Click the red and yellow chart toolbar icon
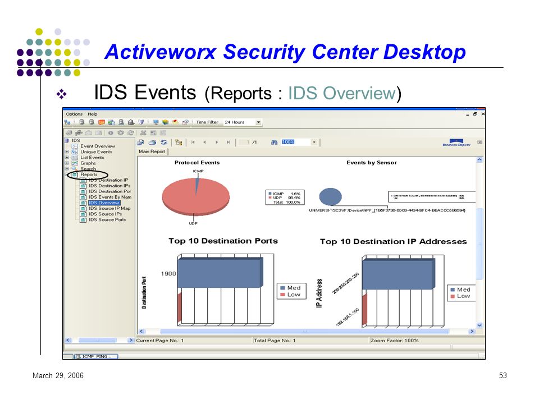This screenshot has width=539, height=404. (176, 122)
